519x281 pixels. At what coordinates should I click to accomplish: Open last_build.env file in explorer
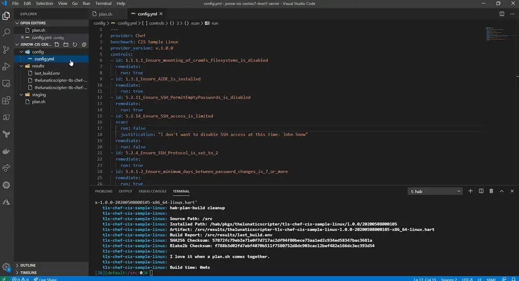click(x=47, y=73)
